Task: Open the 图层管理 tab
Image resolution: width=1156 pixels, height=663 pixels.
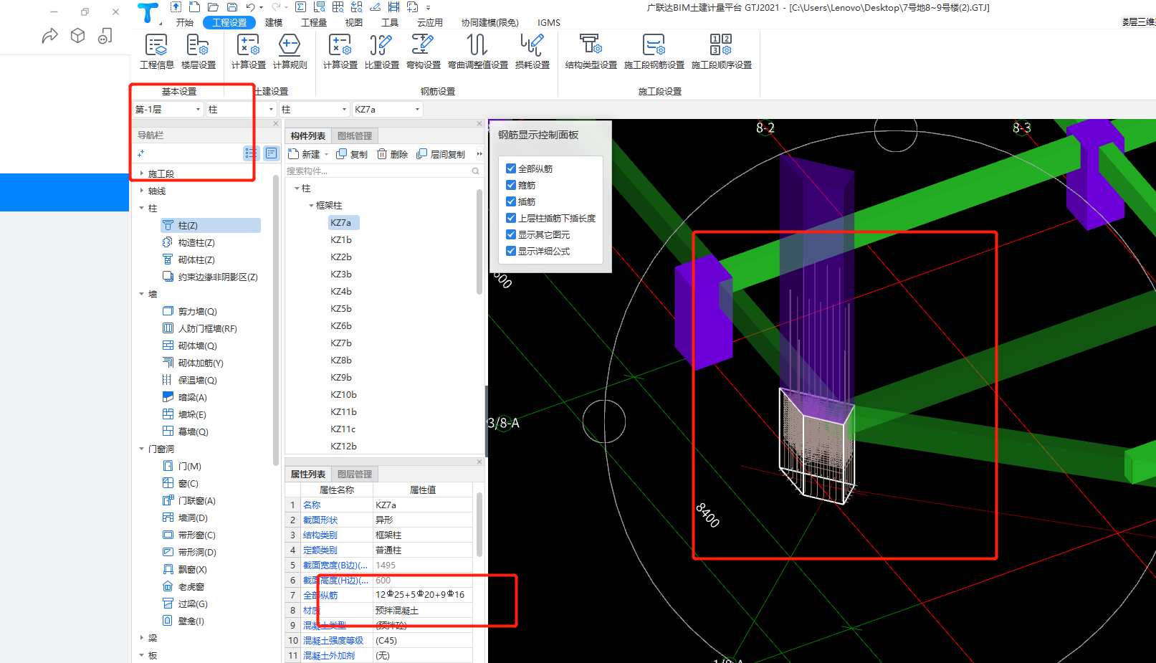Action: pos(355,474)
